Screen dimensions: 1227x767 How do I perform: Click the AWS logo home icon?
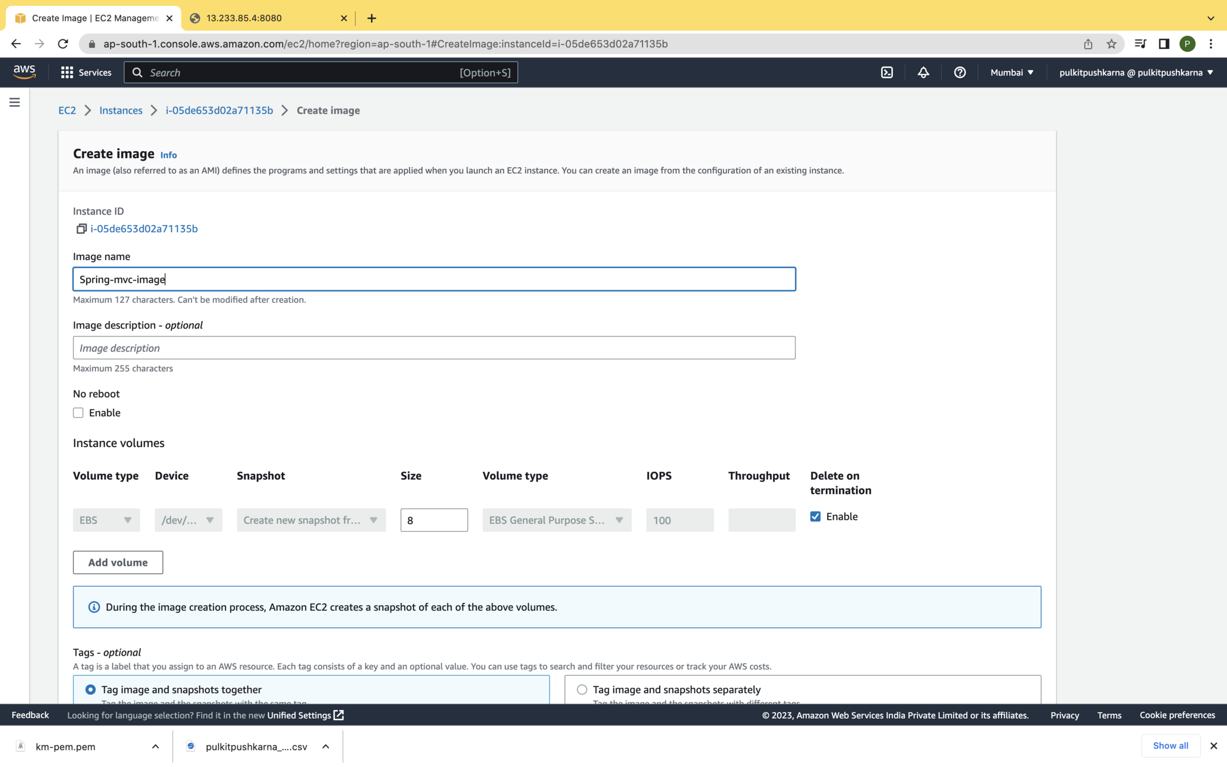[24, 72]
